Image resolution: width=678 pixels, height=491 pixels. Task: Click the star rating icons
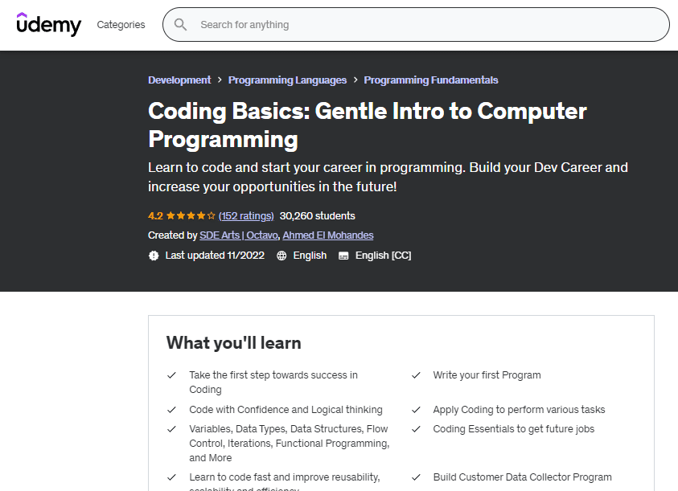pyautogui.click(x=191, y=216)
